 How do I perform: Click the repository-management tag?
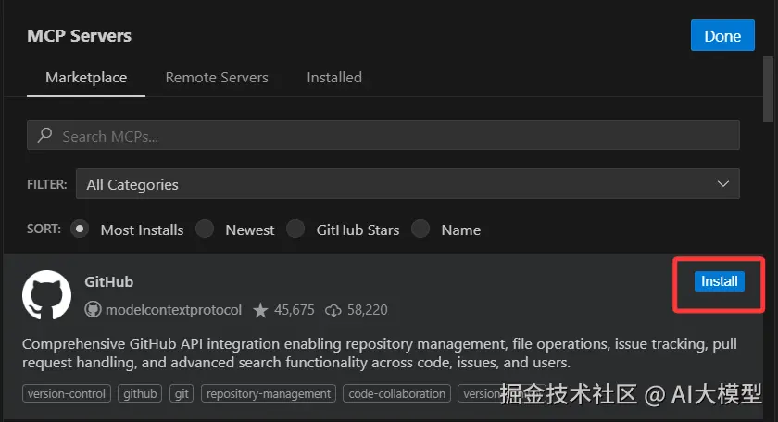tap(269, 393)
